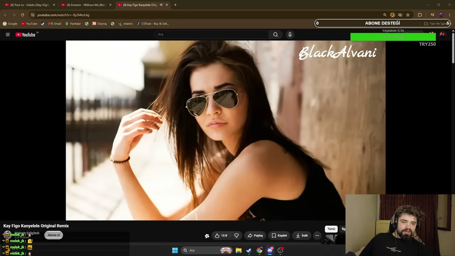
Task: Open File Explorer from the taskbar
Action: pos(239,250)
